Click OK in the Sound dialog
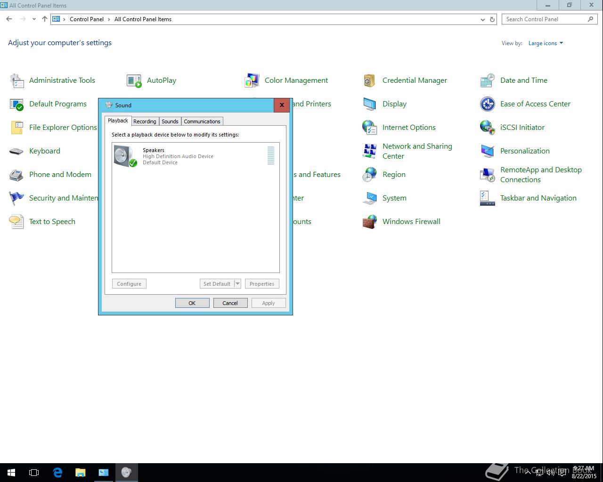603x482 pixels. (192, 303)
